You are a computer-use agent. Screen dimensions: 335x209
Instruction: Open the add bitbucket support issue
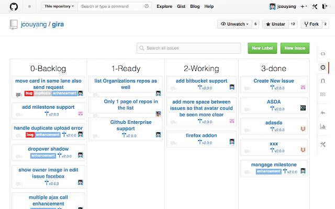(x=202, y=81)
